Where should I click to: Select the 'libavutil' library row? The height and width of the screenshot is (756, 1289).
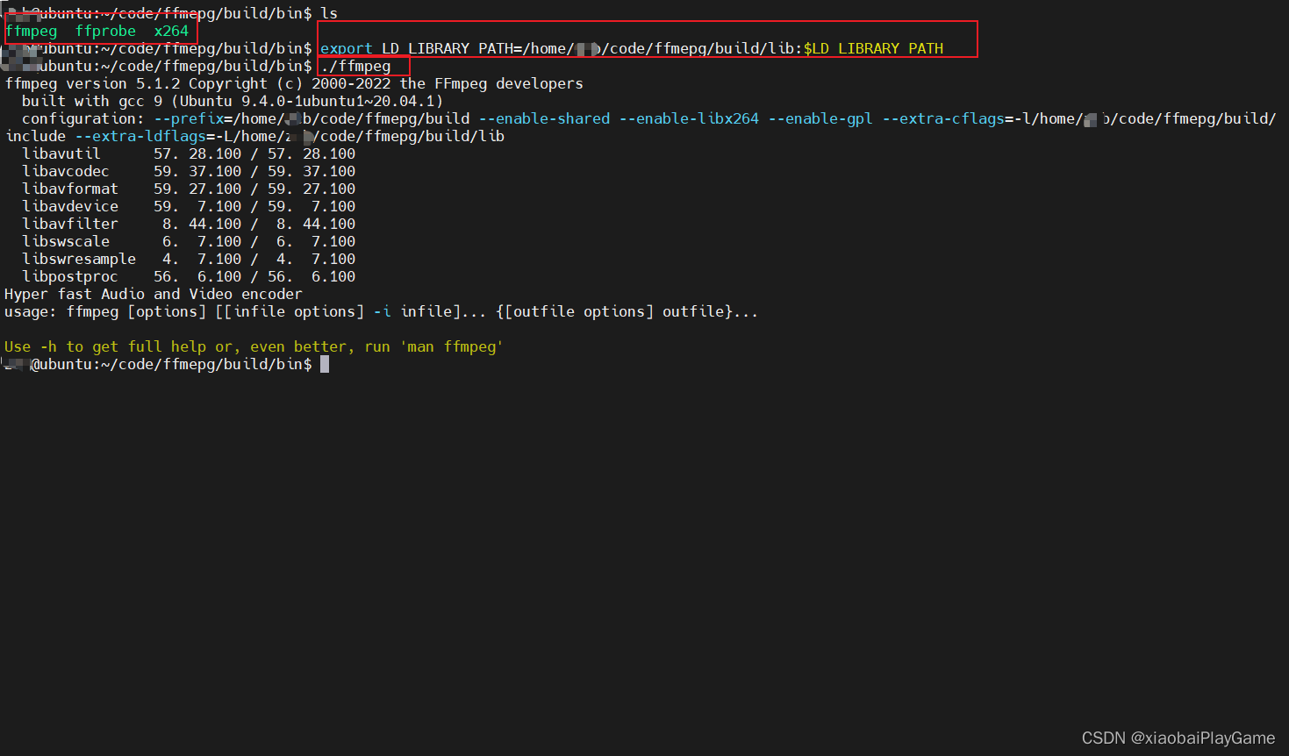[x=189, y=154]
